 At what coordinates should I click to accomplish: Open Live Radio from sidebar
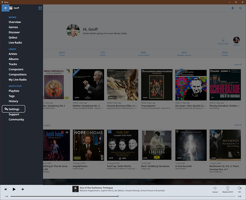coord(15,42)
